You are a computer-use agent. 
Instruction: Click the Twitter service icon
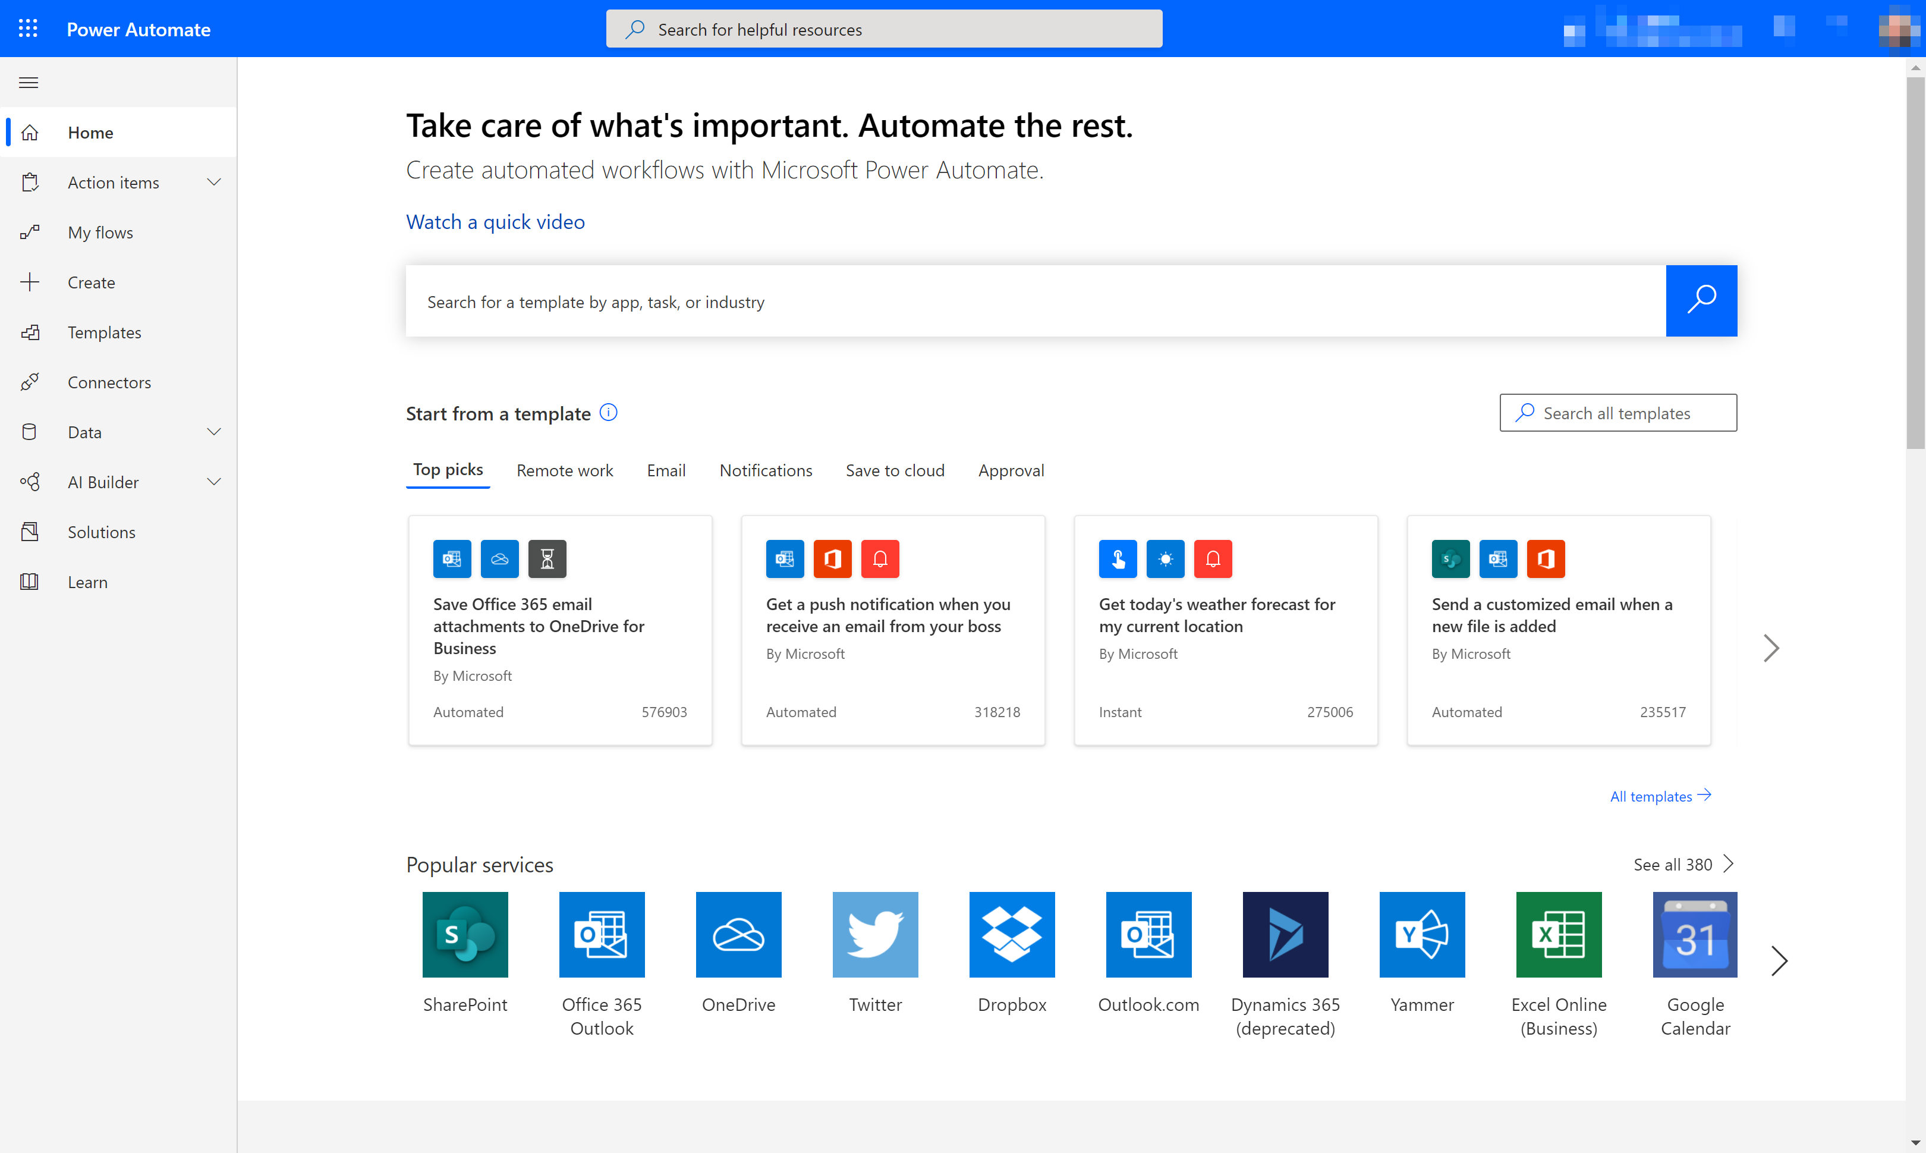(874, 934)
